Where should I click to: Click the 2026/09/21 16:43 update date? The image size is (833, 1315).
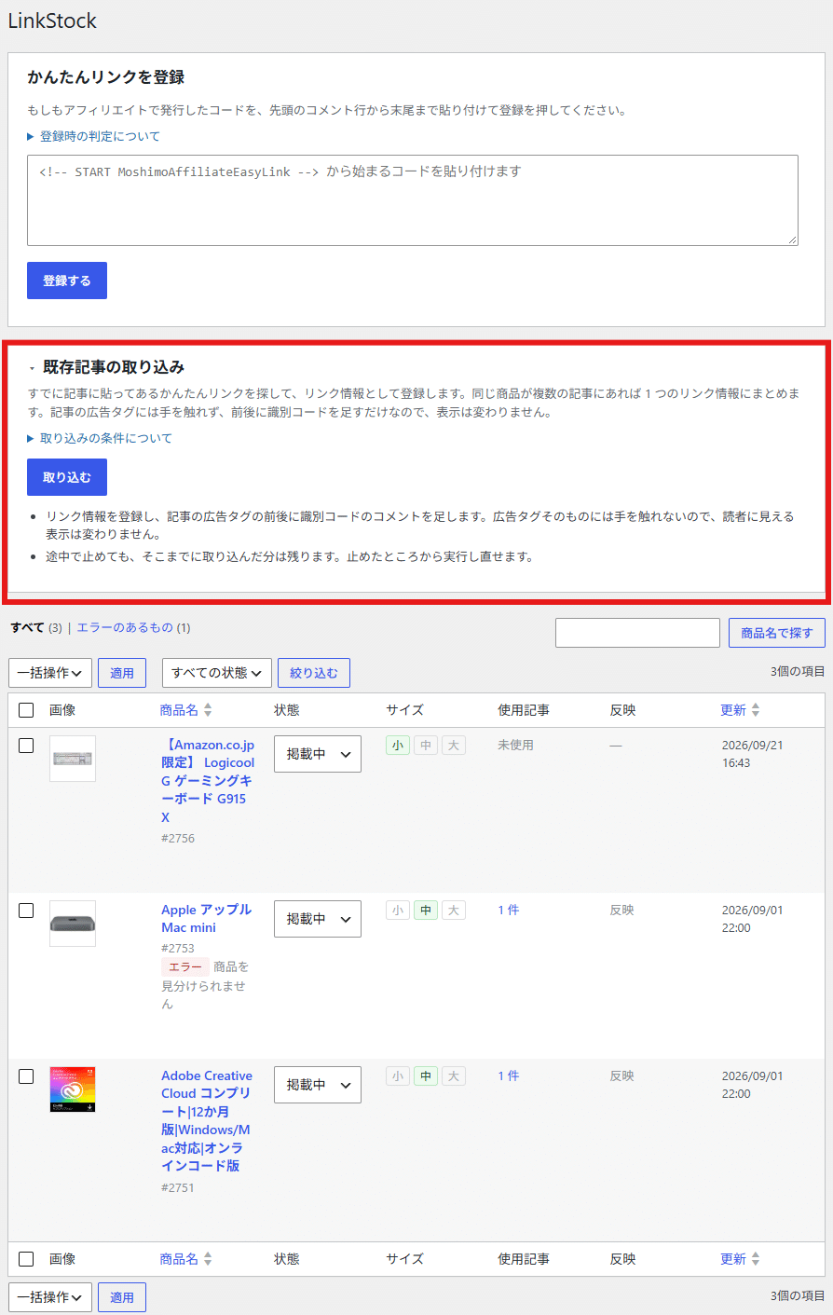pos(752,754)
